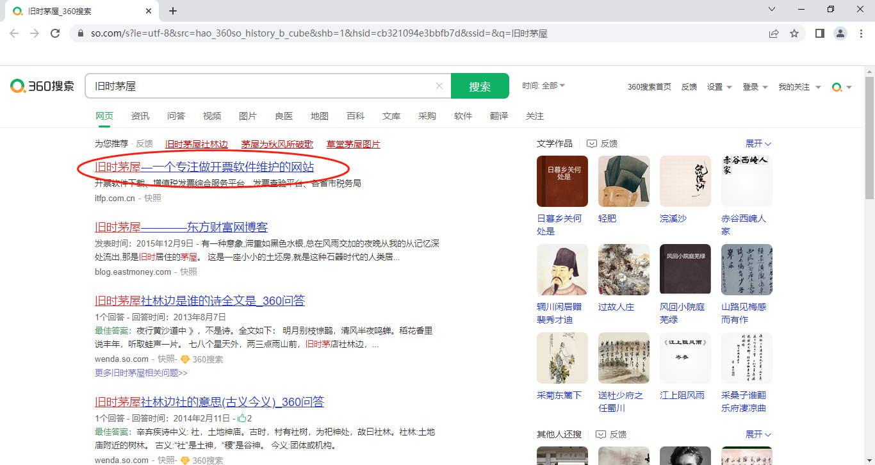
Task: Open the Chrome profile menu
Action: tap(840, 33)
